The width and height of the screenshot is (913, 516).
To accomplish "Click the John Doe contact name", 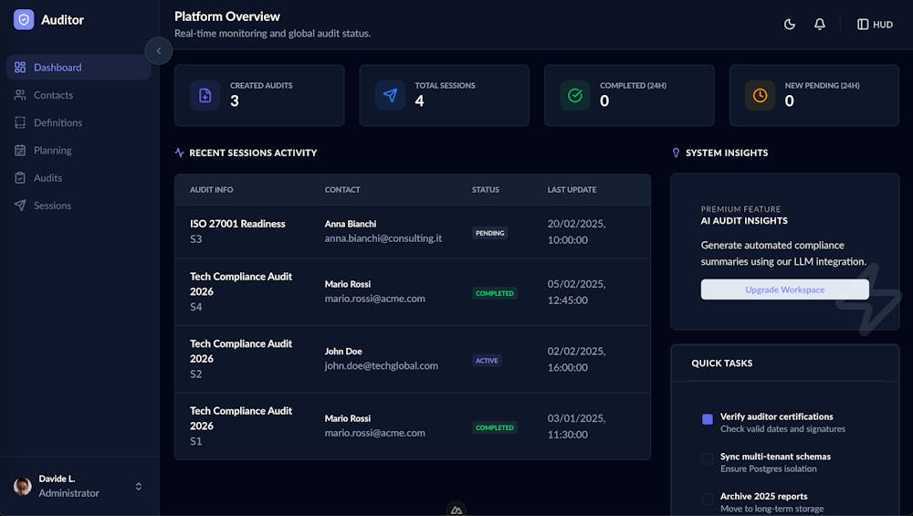I will click(343, 352).
